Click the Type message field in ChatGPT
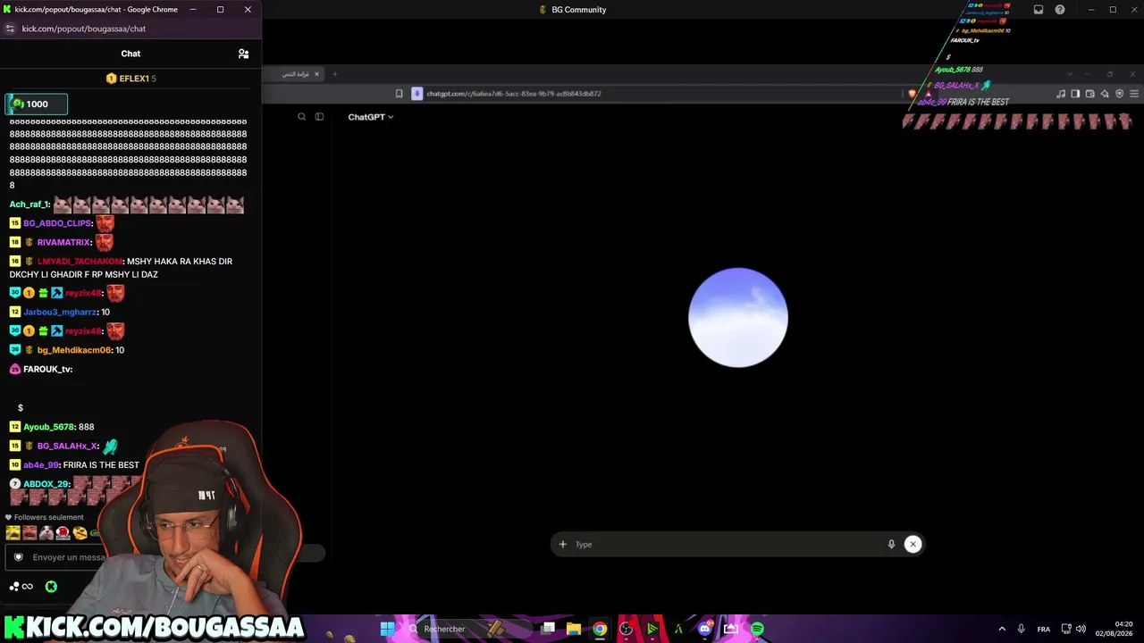This screenshot has width=1144, height=643. click(x=728, y=544)
